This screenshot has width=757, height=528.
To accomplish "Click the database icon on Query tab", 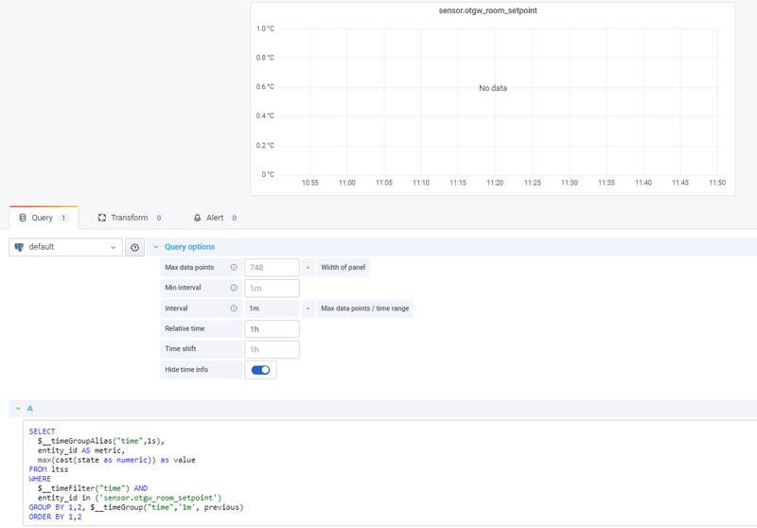I will [x=23, y=218].
